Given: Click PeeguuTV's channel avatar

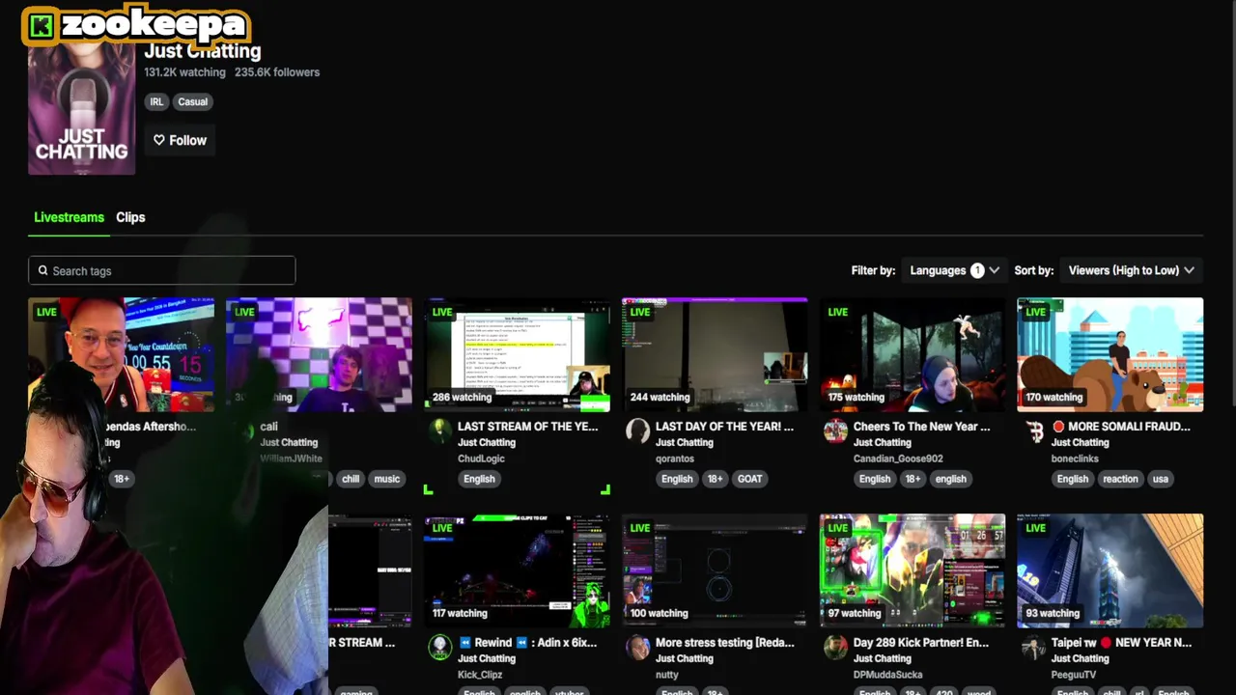Looking at the screenshot, I should 1033,647.
